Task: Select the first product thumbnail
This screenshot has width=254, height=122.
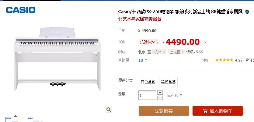Action: point(15,119)
